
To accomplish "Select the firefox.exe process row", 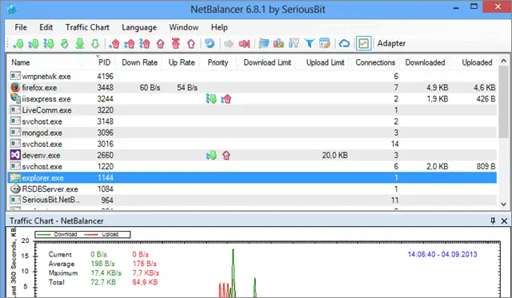I will [252, 87].
